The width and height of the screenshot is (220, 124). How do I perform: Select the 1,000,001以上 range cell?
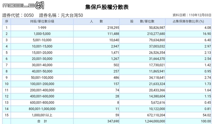click(x=42, y=115)
